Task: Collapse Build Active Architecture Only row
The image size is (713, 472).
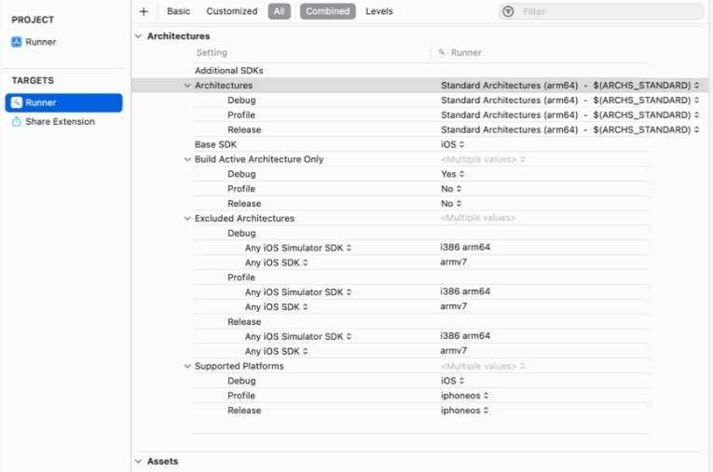Action: pyautogui.click(x=187, y=159)
